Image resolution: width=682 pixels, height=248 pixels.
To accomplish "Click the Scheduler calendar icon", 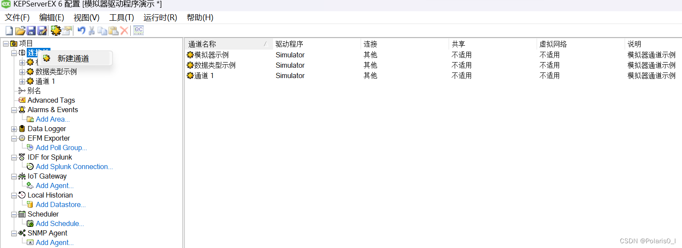I will click(22, 214).
